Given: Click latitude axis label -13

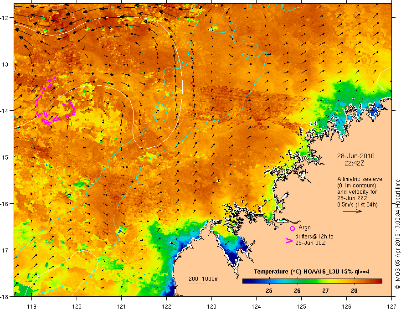Looking at the screenshot, I should coord(5,64).
